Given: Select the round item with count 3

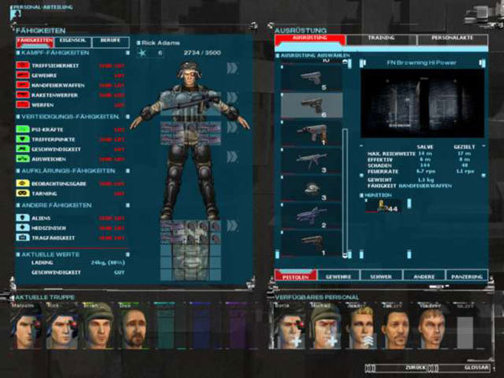Looking at the screenshot, I should pyautogui.click(x=311, y=188).
